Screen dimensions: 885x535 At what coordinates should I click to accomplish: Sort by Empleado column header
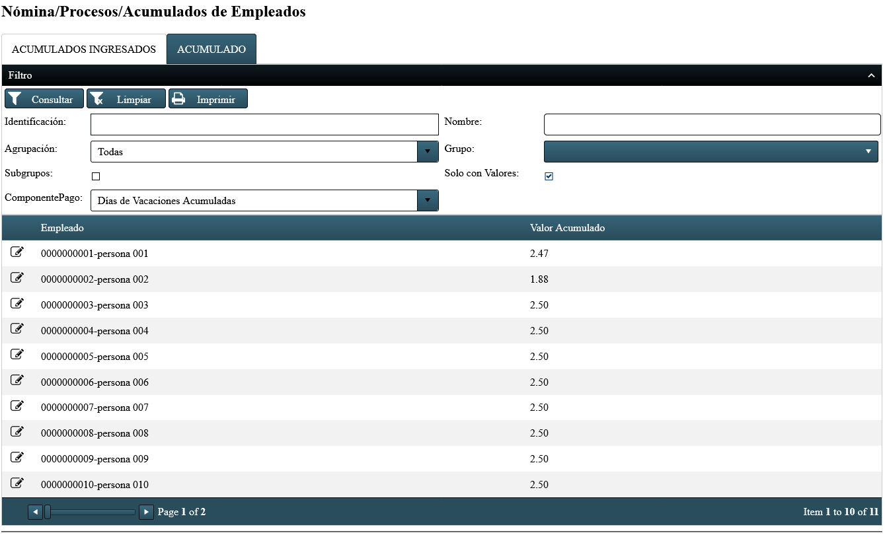click(62, 228)
